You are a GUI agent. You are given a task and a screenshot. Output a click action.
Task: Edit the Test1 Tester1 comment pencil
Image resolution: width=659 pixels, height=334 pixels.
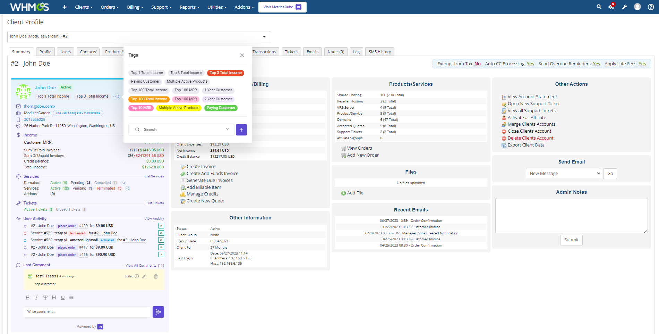[145, 276]
